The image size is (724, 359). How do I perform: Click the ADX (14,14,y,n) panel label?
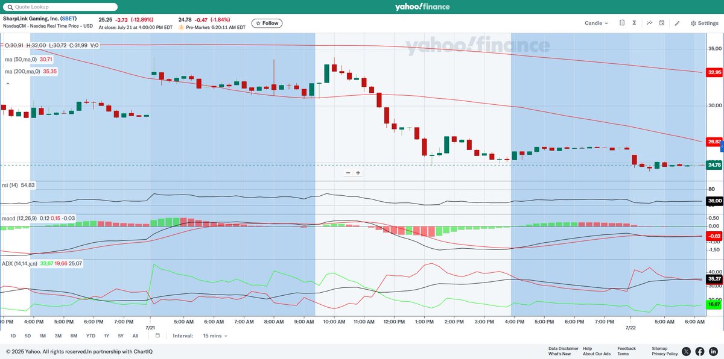pyautogui.click(x=20, y=263)
